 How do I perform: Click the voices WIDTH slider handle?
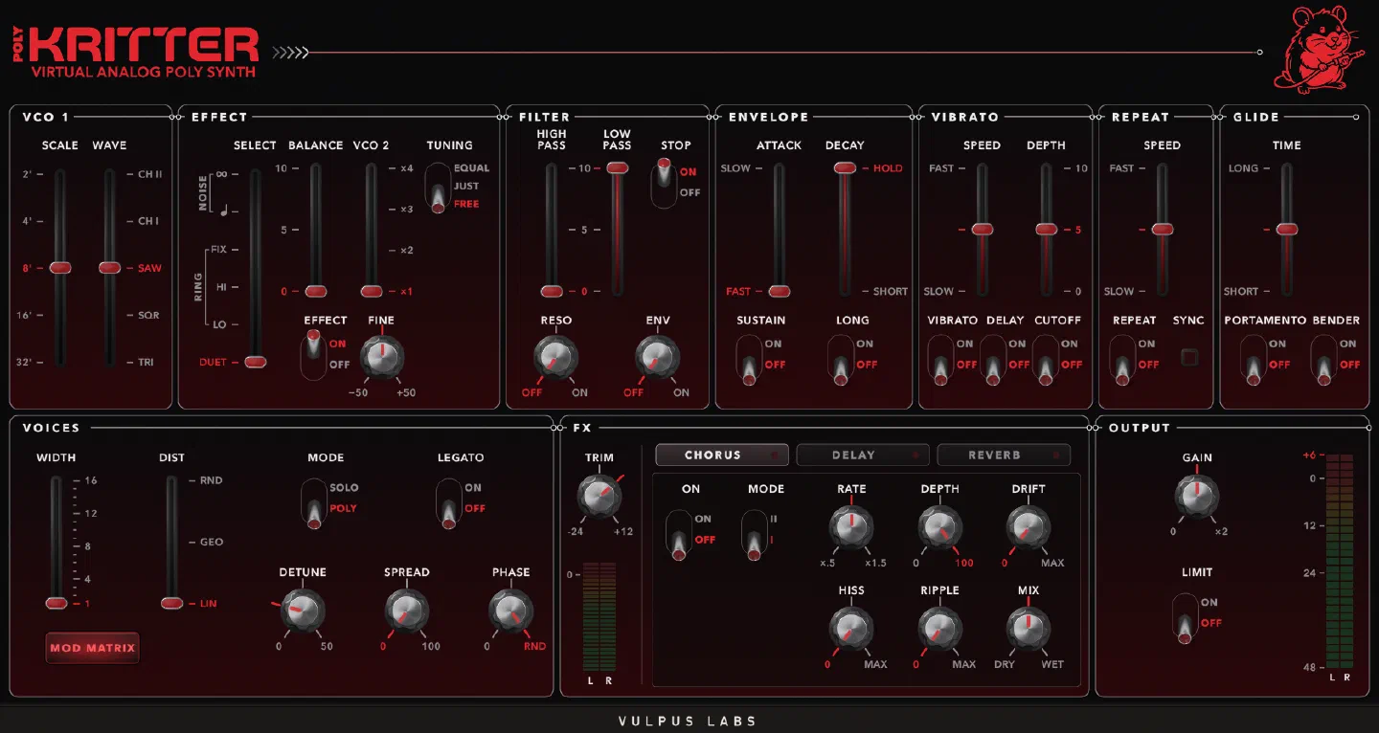57,603
